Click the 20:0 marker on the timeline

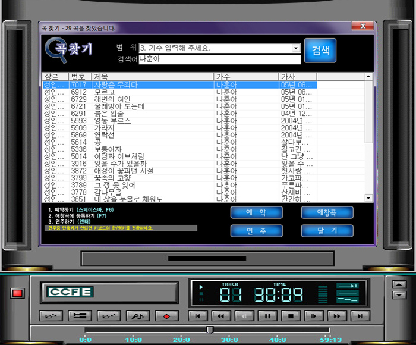point(181,340)
